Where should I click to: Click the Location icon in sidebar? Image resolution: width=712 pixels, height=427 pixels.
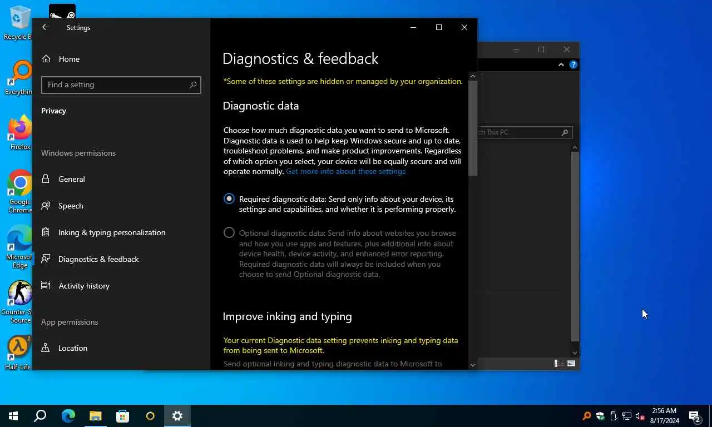(46, 348)
